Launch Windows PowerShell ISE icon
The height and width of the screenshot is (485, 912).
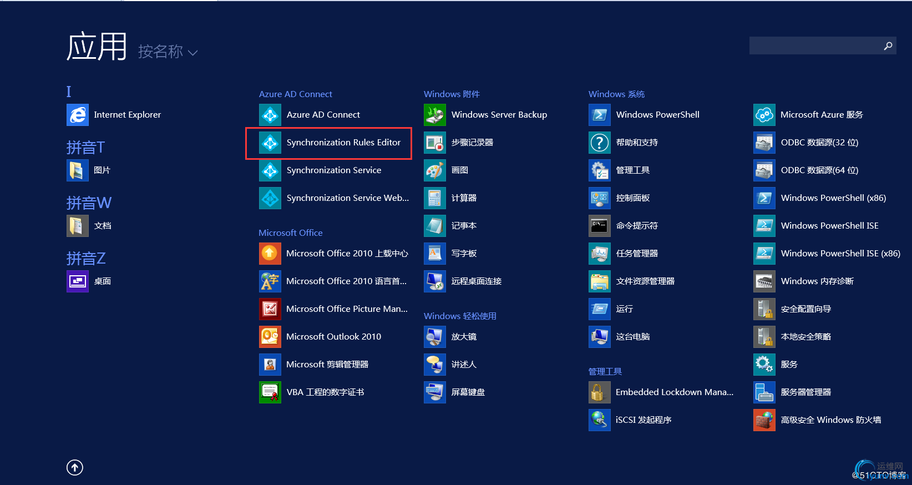(764, 226)
